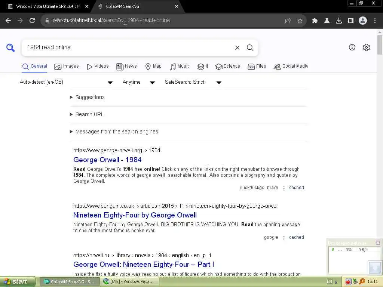Screen dimensions: 383x287
Task: Switch to the Videos tab
Action: [x=98, y=67]
